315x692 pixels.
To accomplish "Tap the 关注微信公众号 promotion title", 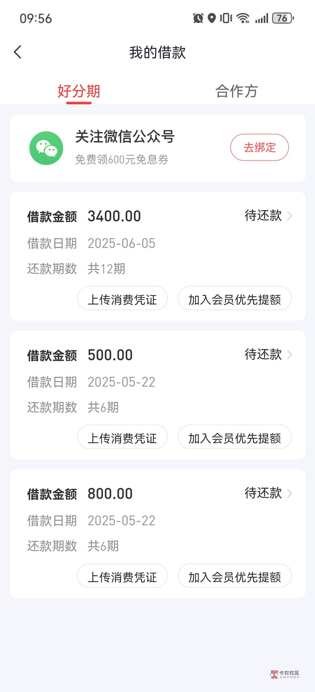I will (125, 136).
